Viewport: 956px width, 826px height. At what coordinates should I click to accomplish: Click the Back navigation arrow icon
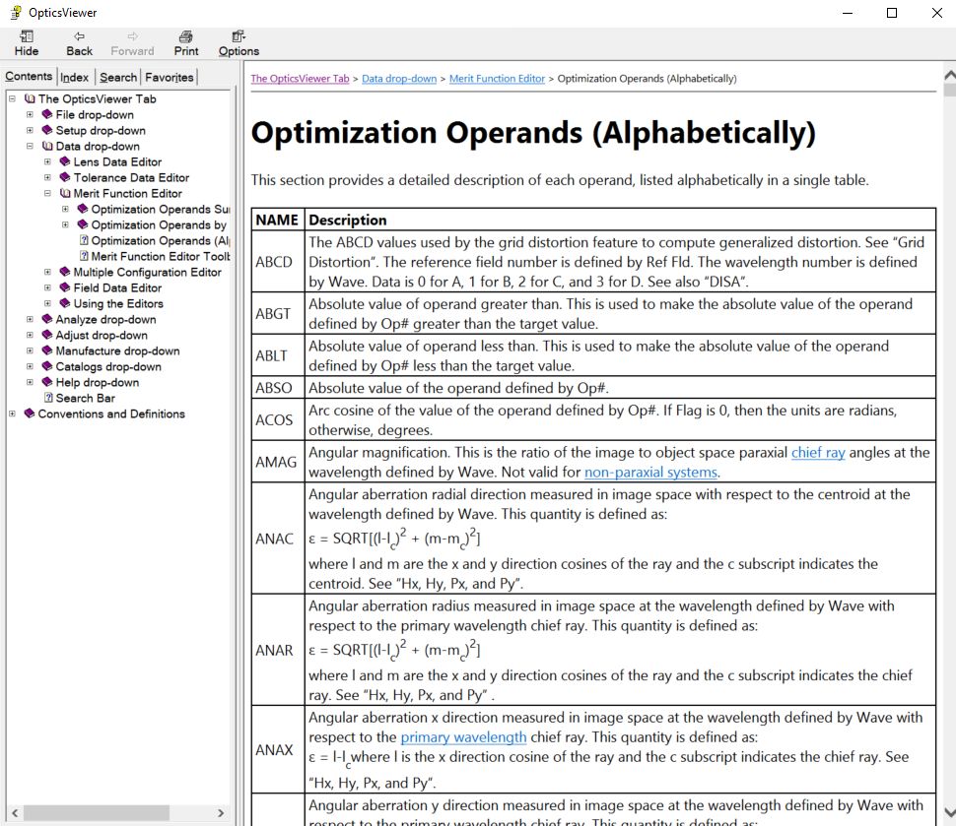(79, 36)
